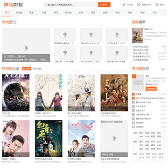Image resolution: width=168 pixels, height=168 pixels.
Task: Click the 神马影视 site logo
Action: [13, 5]
